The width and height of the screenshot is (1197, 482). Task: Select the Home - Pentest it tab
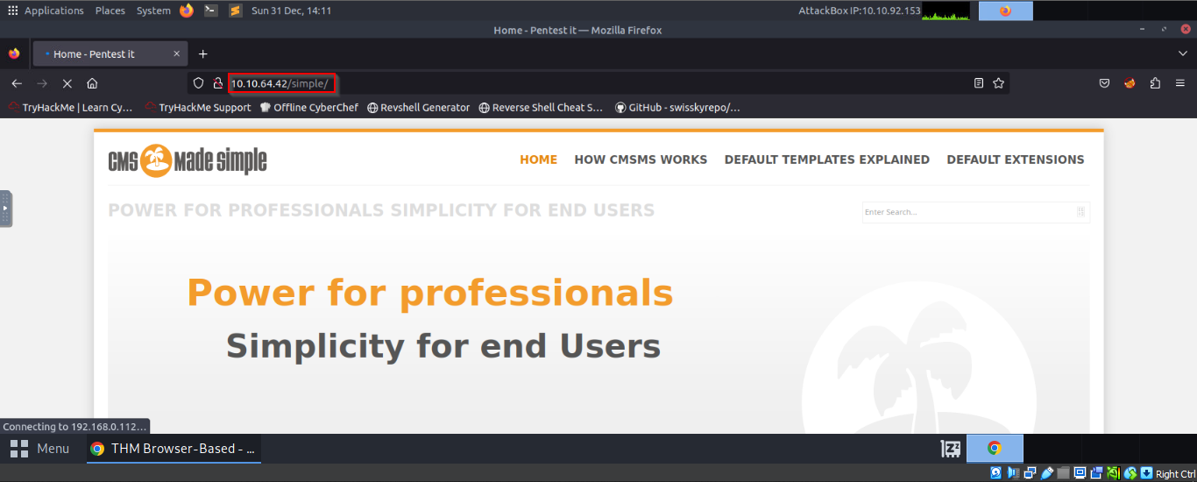[110, 53]
